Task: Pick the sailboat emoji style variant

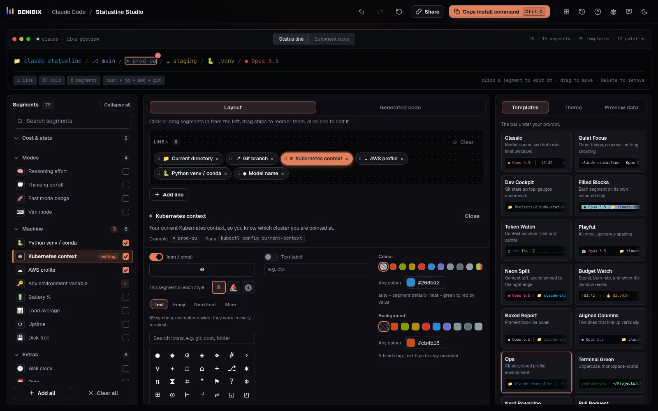Action: click(234, 287)
